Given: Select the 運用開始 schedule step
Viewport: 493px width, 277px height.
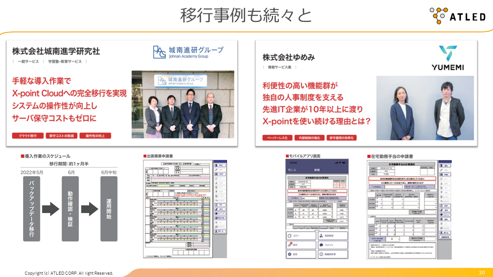Looking at the screenshot, I should coord(109,209).
